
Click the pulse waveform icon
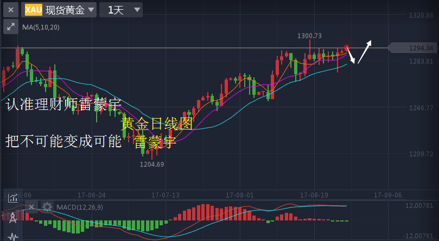(12, 236)
